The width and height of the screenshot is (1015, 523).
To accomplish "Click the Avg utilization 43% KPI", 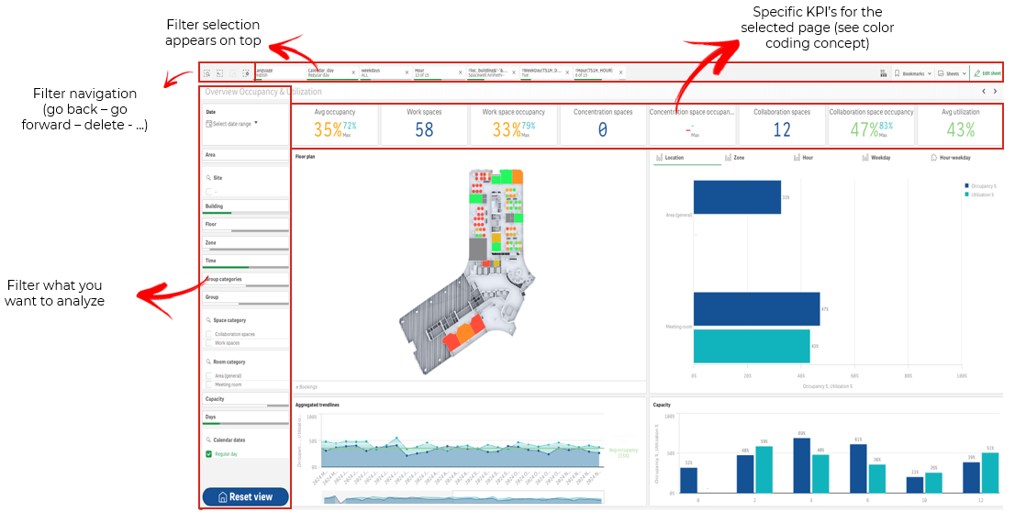I will pyautogui.click(x=961, y=124).
